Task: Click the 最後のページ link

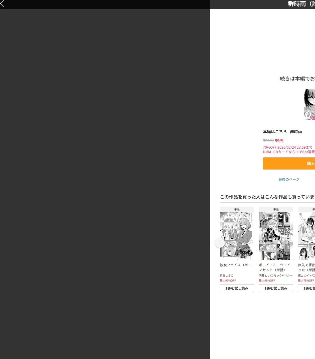Action: (289, 179)
